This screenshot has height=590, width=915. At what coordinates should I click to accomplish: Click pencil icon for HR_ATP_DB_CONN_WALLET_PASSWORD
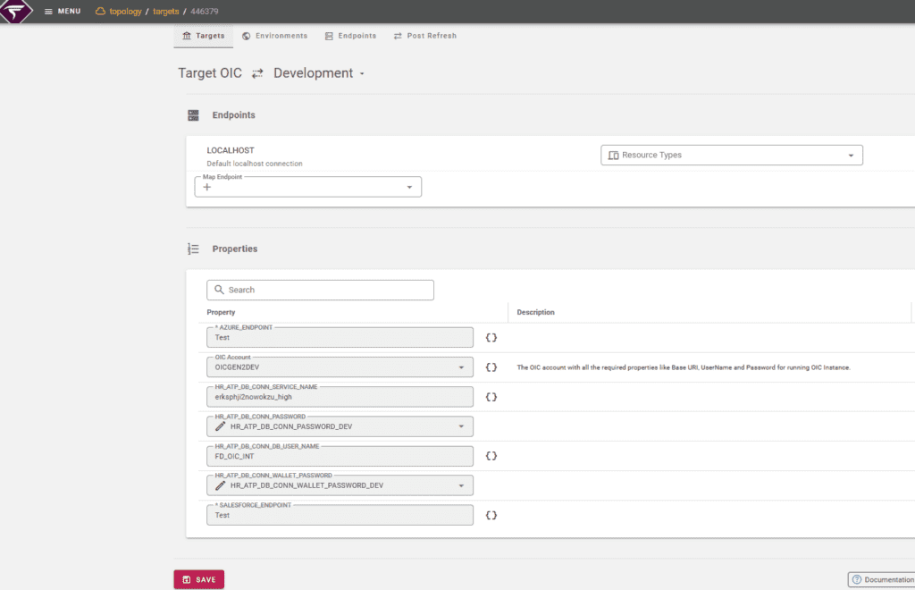click(220, 485)
